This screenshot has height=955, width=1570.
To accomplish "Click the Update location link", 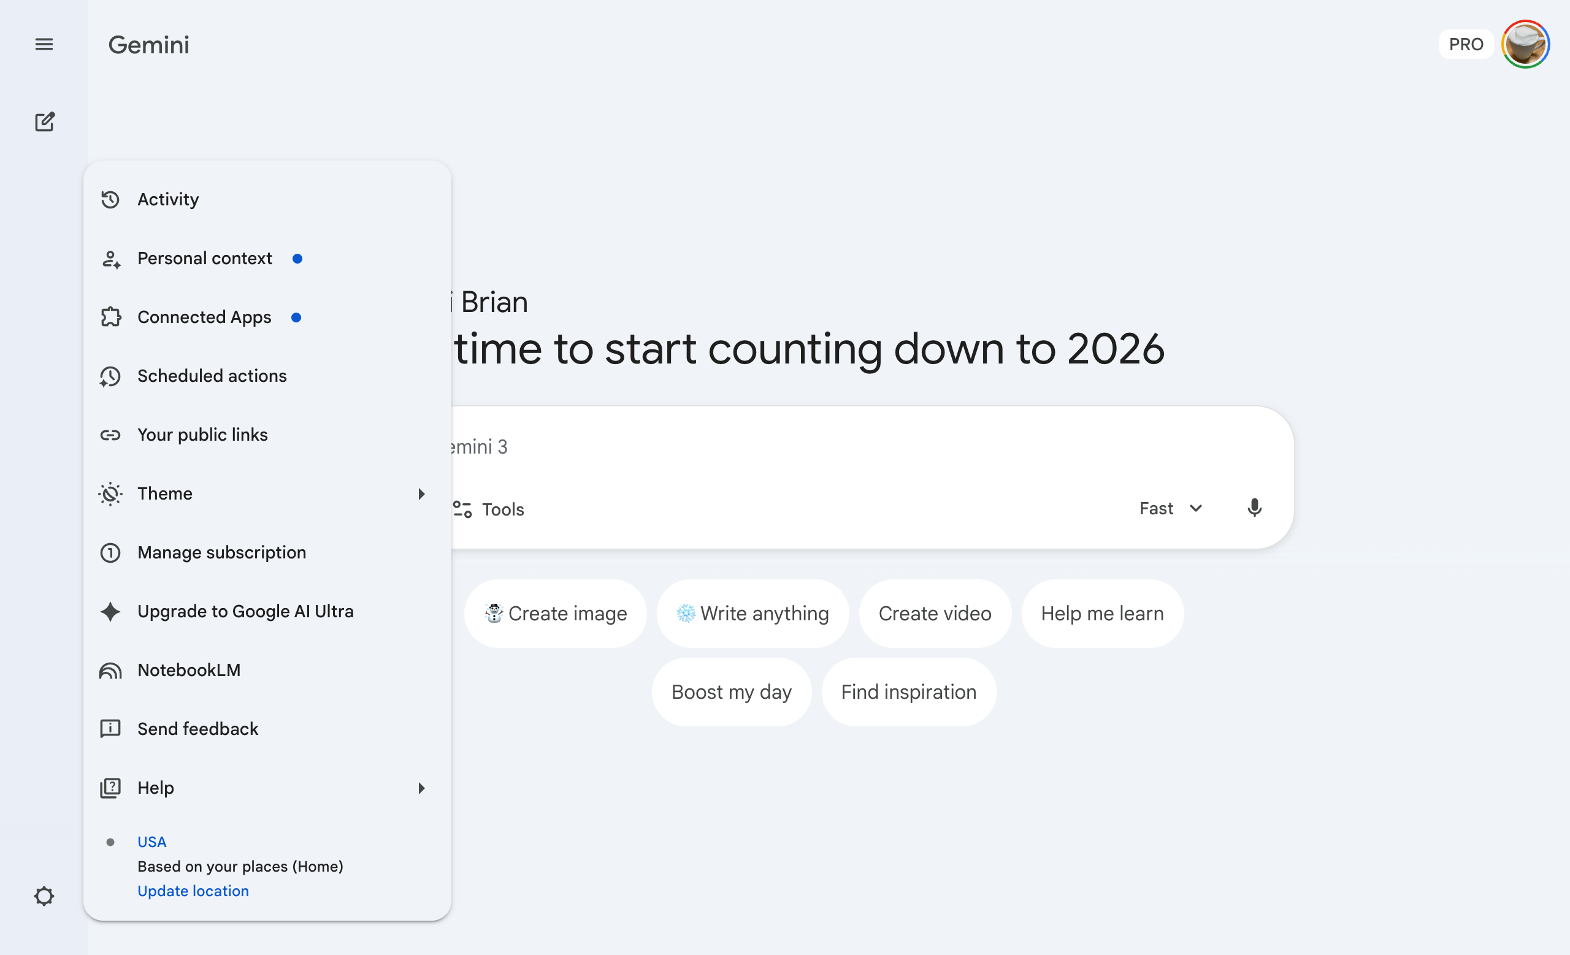I will 193,891.
